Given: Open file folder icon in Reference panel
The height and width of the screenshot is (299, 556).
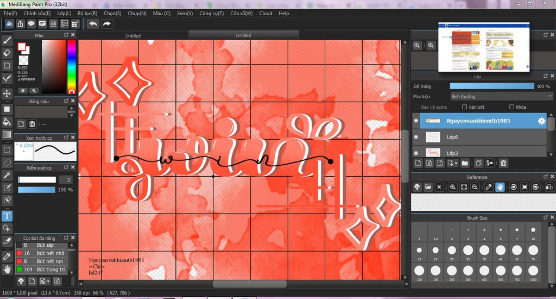Looking at the screenshot, I should pos(428,187).
